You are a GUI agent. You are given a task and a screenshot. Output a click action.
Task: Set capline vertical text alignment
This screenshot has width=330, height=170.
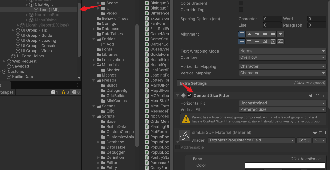click(x=281, y=41)
